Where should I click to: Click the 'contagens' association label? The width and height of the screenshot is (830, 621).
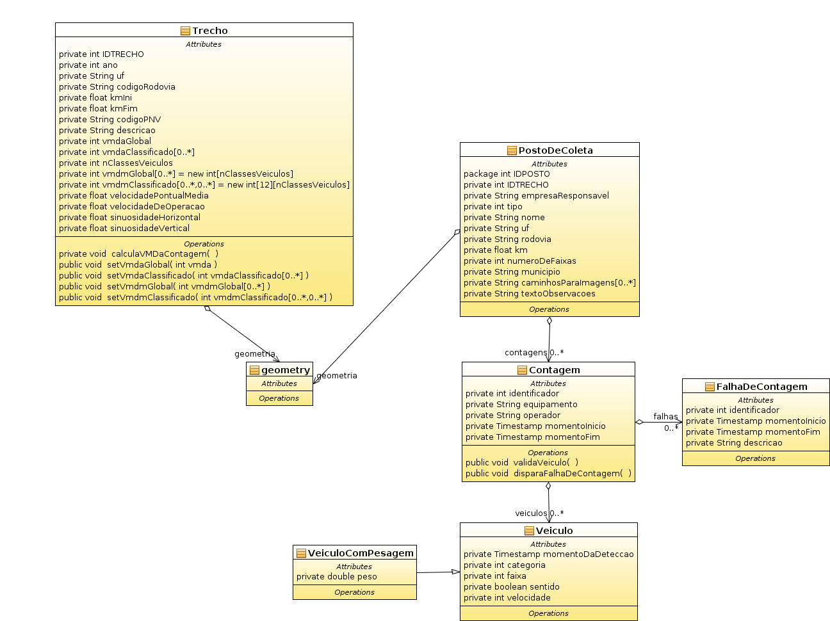(x=526, y=353)
